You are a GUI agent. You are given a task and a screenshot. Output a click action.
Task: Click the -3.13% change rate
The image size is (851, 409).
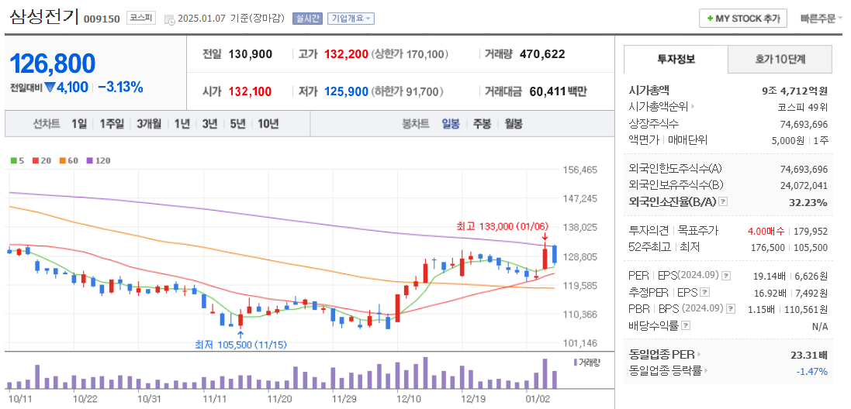(x=120, y=87)
